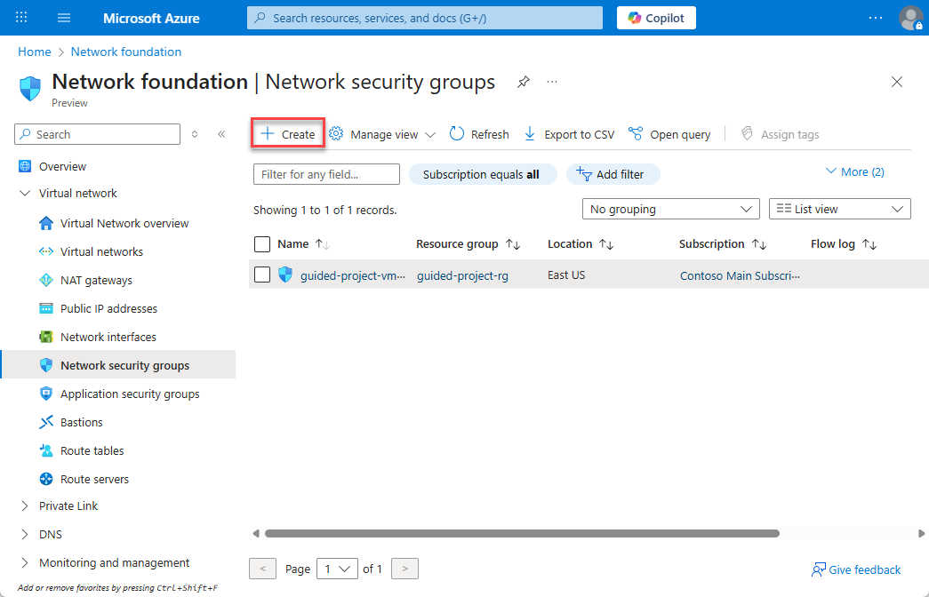Open the List view dropdown

839,209
